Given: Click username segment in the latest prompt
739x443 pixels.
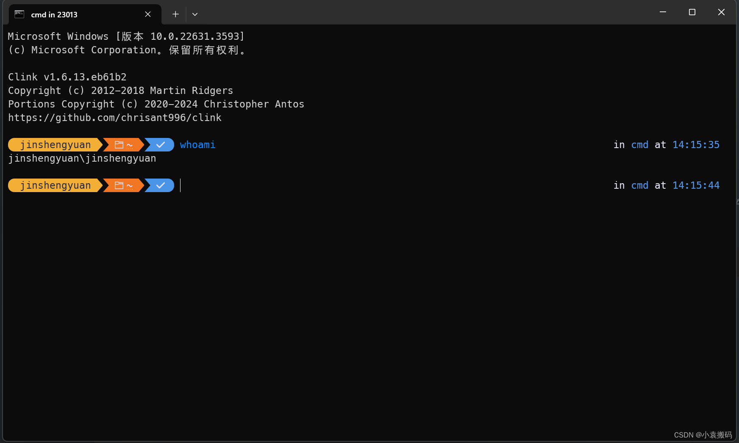Looking at the screenshot, I should click(55, 185).
